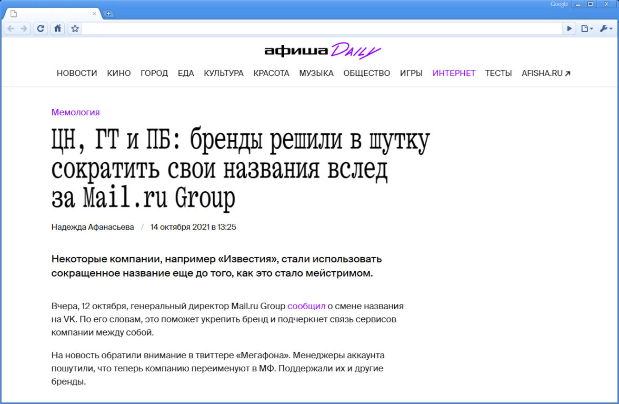
Task: Click the date 14 октября 2021 в 13:25
Action: point(193,227)
